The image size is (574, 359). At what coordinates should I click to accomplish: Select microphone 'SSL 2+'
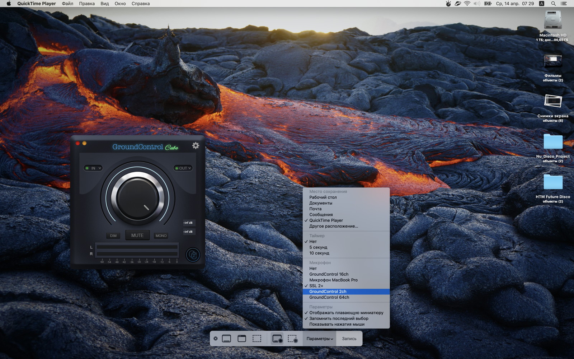coord(346,286)
